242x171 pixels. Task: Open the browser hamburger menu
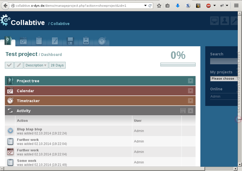[x=236, y=6]
